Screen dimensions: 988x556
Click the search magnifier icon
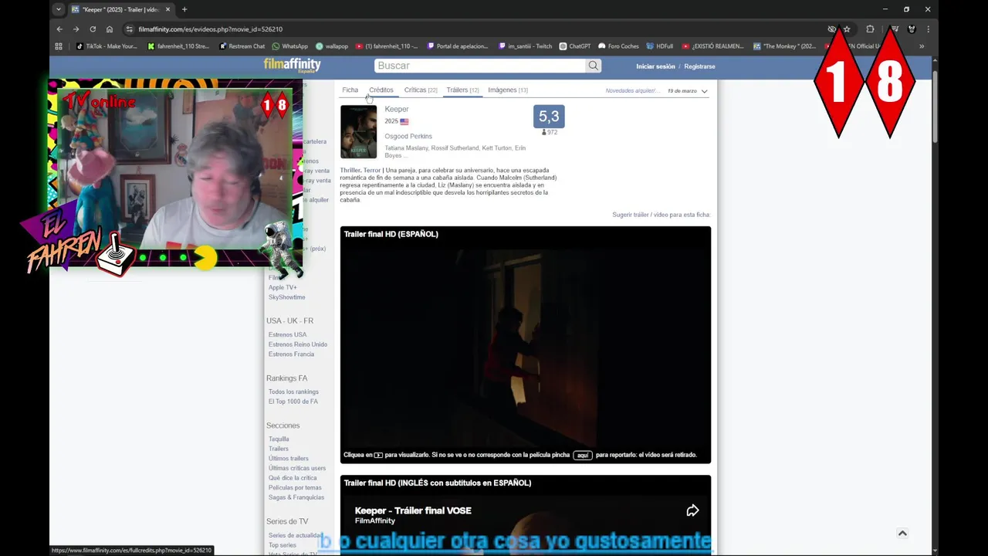click(593, 66)
